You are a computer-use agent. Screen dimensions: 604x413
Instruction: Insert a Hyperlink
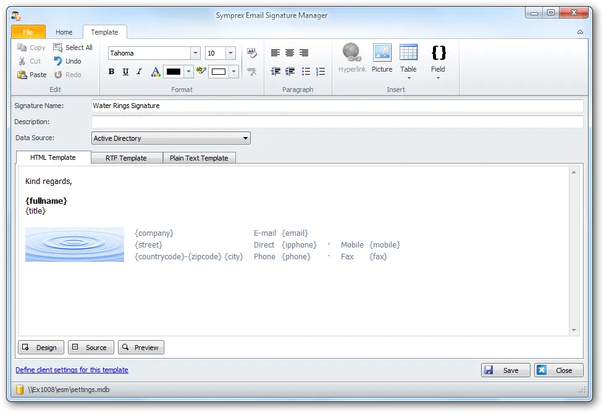point(352,58)
